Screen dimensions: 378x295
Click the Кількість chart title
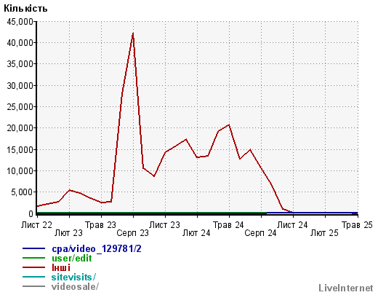click(25, 8)
